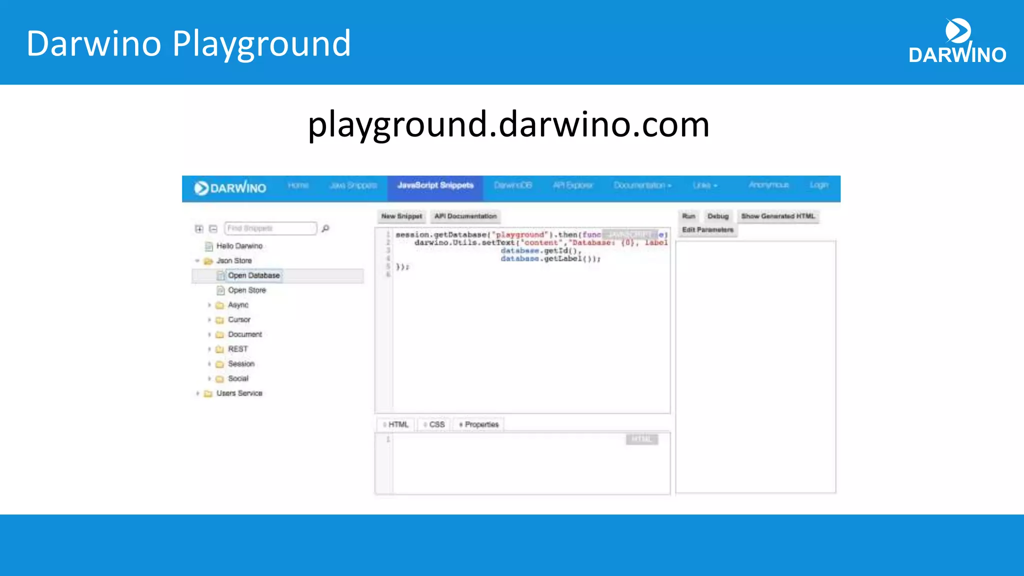Click the empty output preview panel
Screen dimensions: 1024x576
point(755,367)
